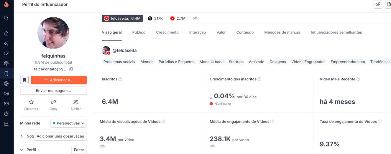This screenshot has width=391, height=154.
Task: Click the felquinhas profile picture
Action: 53,33
